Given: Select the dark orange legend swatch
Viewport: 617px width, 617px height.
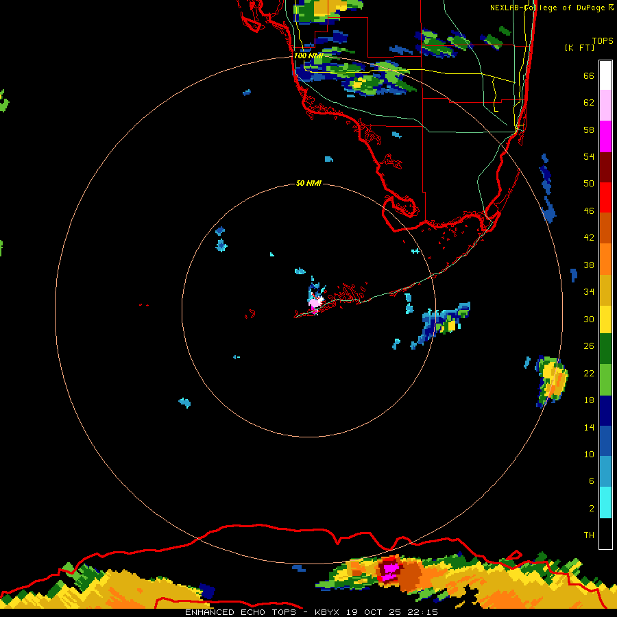Looking at the screenshot, I should [605, 228].
